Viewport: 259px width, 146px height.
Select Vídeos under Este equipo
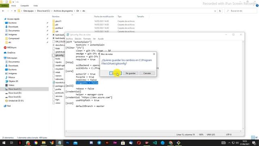pyautogui.click(x=11, y=85)
